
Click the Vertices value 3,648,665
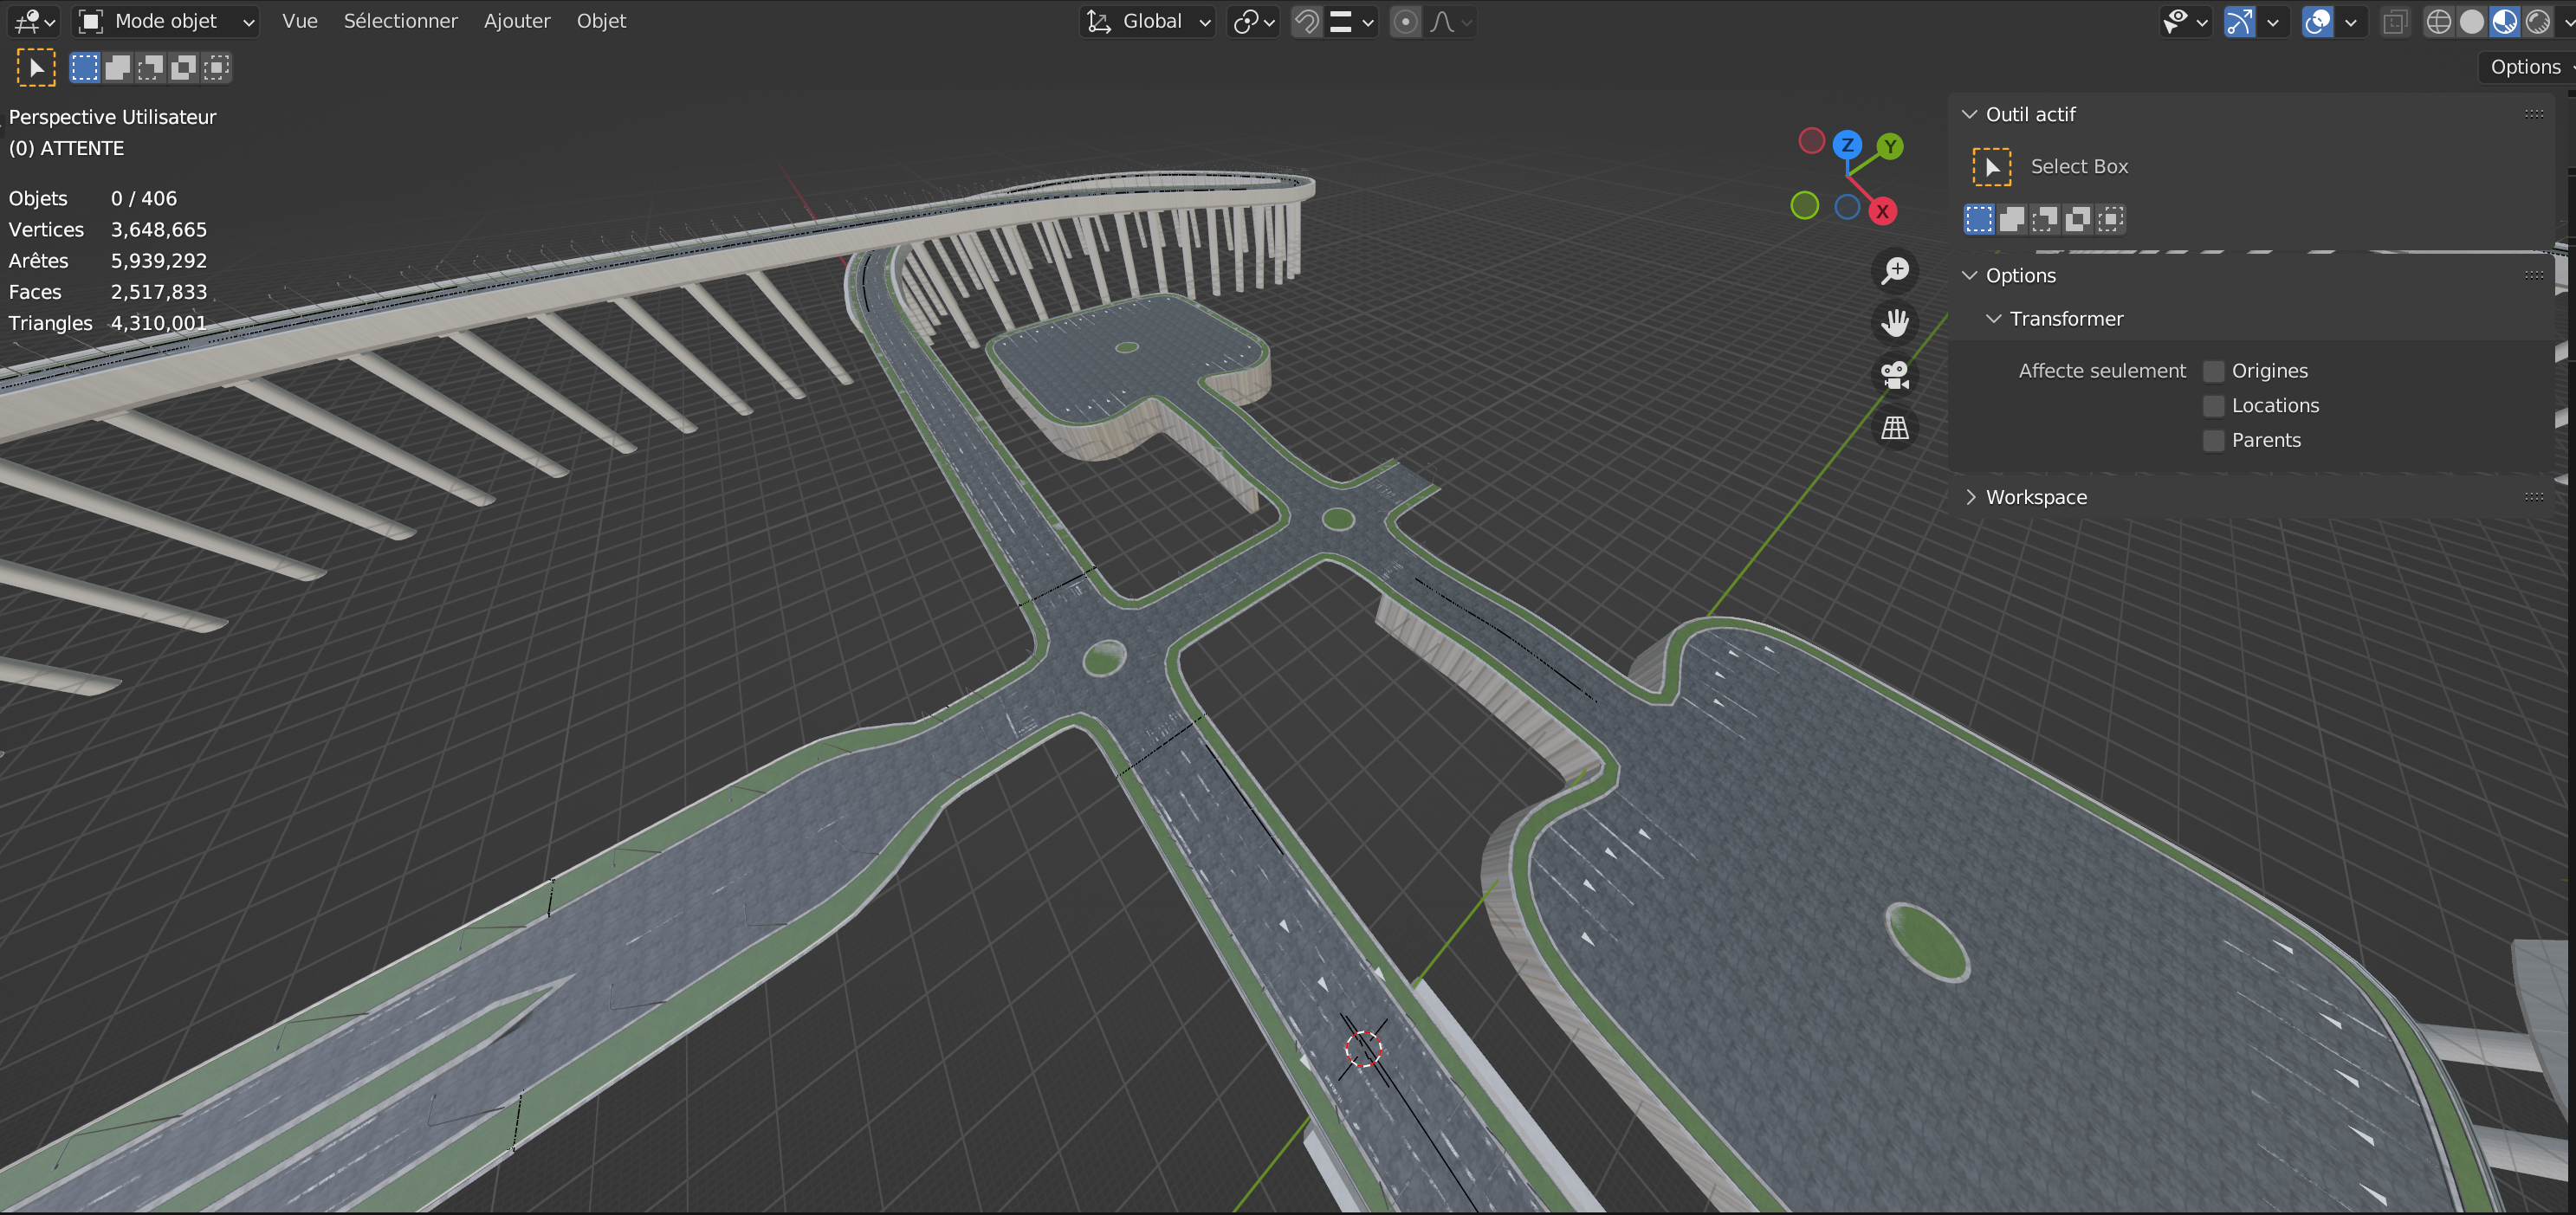159,230
